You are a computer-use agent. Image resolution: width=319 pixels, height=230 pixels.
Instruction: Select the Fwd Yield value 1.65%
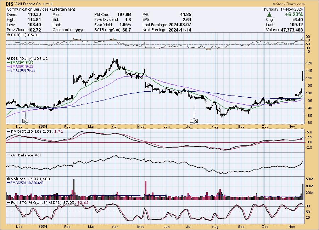125,25
